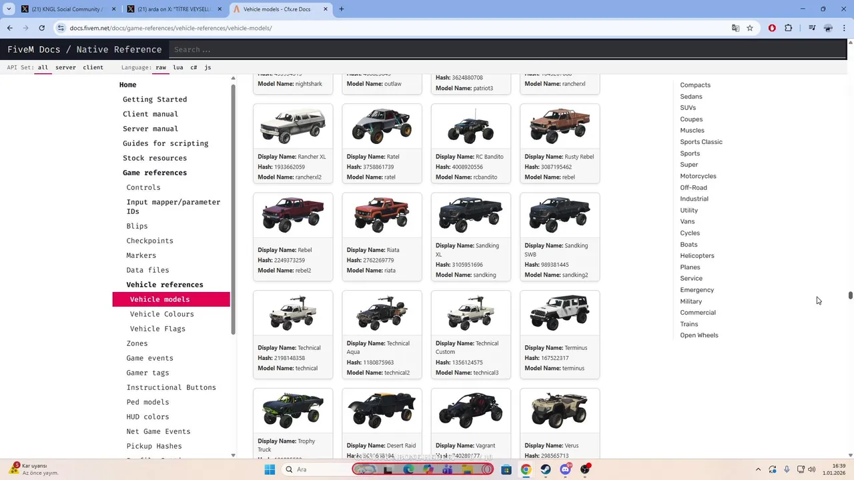Open Vehicle Colours sidebar page
Screen dimensions: 854x480
click(162, 314)
